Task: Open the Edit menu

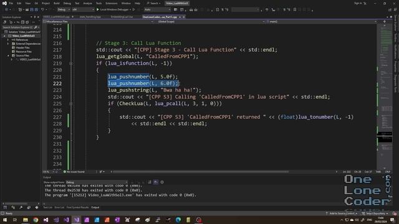Action: point(19,3)
